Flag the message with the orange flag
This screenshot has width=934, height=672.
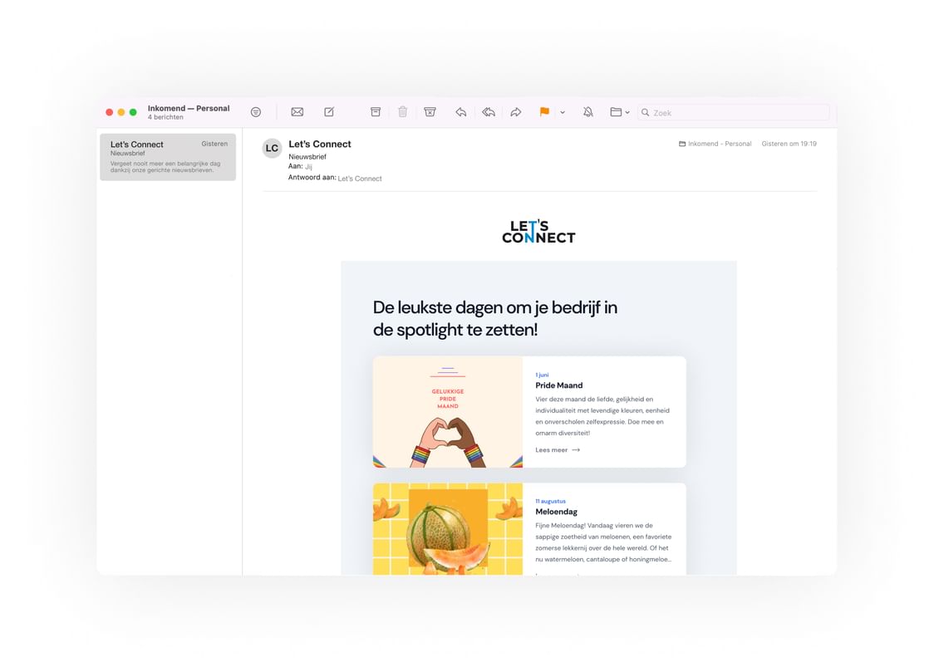click(x=544, y=112)
